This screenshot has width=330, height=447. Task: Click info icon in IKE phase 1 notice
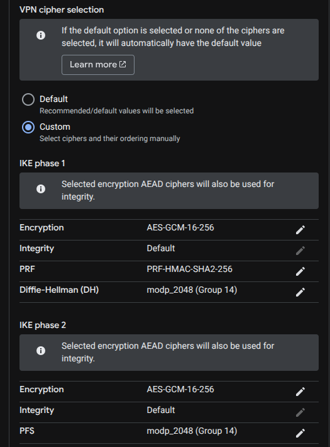point(41,189)
